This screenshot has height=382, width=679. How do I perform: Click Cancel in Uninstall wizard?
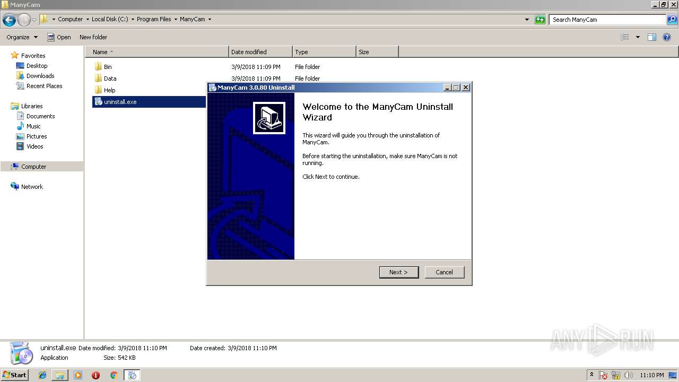click(445, 272)
